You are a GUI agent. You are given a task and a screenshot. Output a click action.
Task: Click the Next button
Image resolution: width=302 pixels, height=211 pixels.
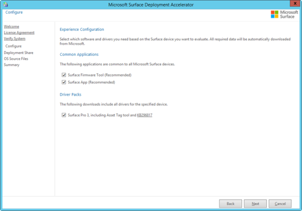click(x=255, y=203)
